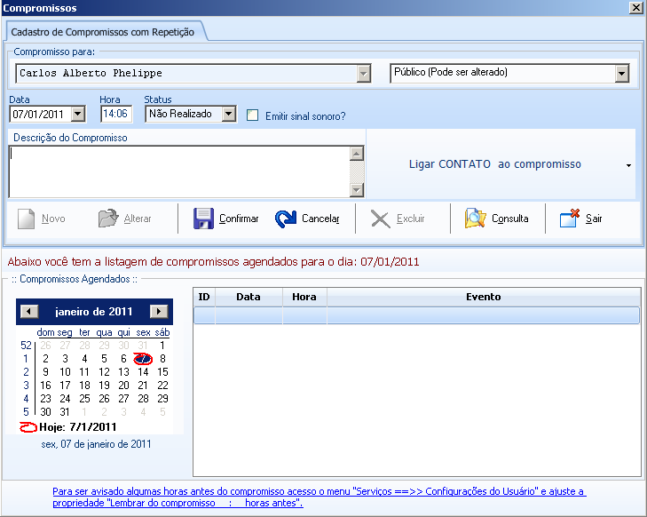Click the Descrição do Compromisso text area
Image resolution: width=647 pixels, height=517 pixels.
[178, 171]
